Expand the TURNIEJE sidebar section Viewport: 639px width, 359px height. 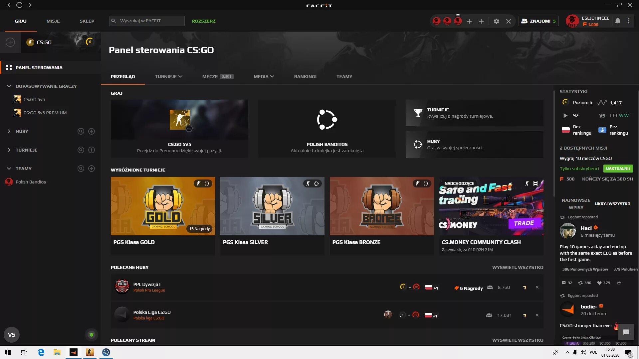point(9,150)
